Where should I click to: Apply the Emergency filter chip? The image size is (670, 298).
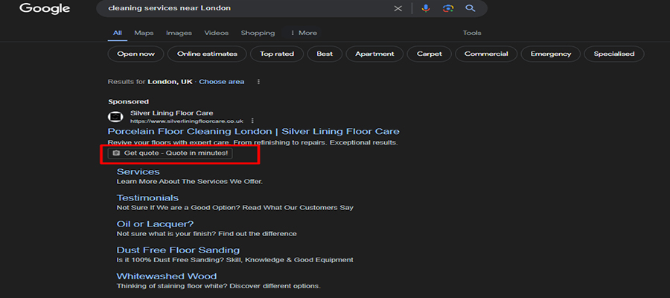click(551, 54)
